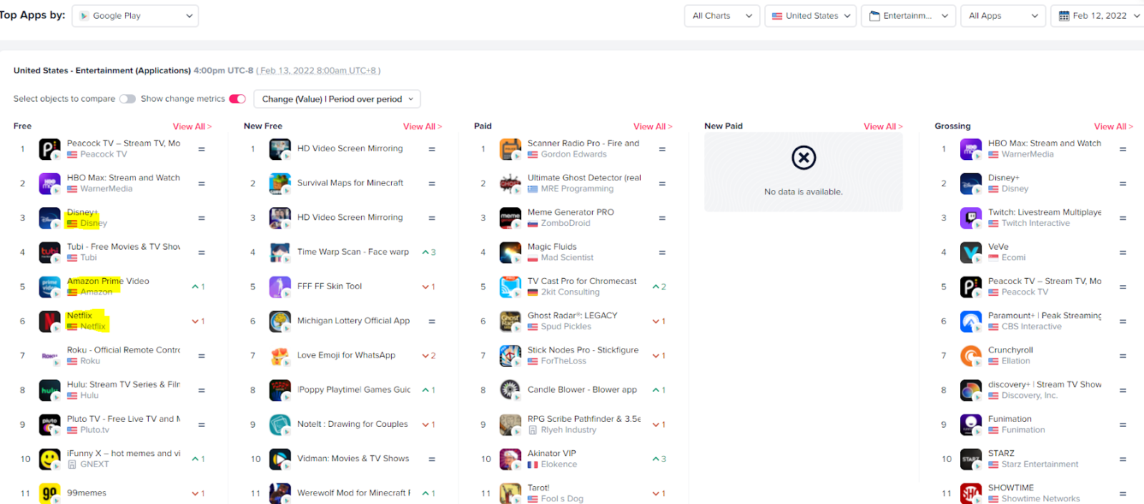Viewport: 1144px width, 504px height.
Task: Open Akinator VIP app title
Action: [x=551, y=453]
